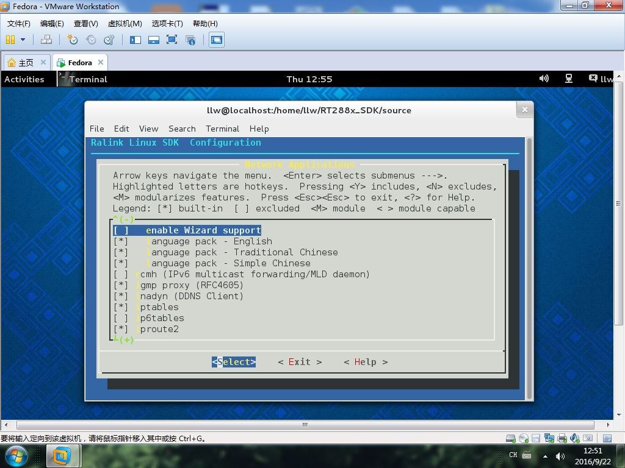
Task: Click the Send Ctrl+Alt+Del toolbar icon
Action: pyautogui.click(x=46, y=40)
